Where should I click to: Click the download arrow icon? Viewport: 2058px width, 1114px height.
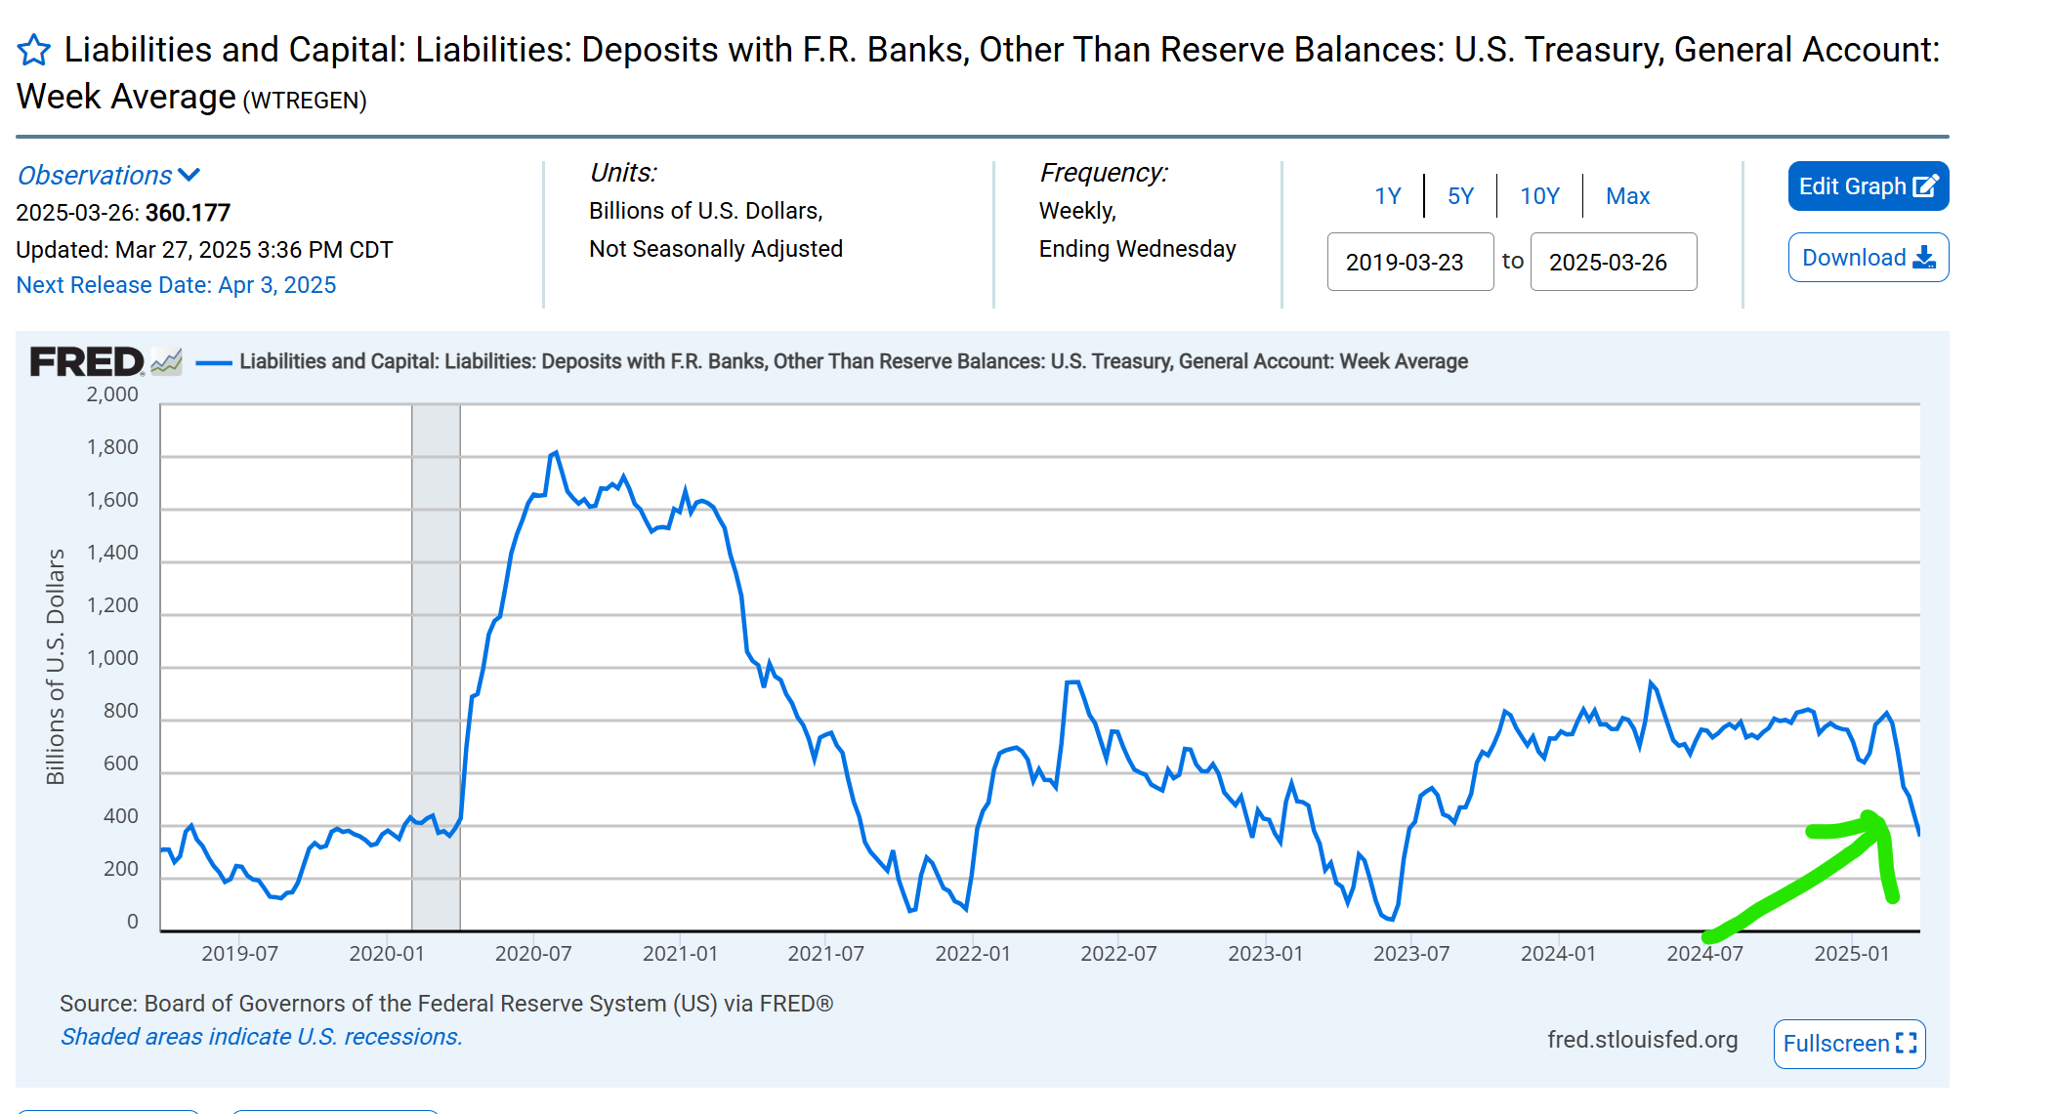tap(1925, 258)
